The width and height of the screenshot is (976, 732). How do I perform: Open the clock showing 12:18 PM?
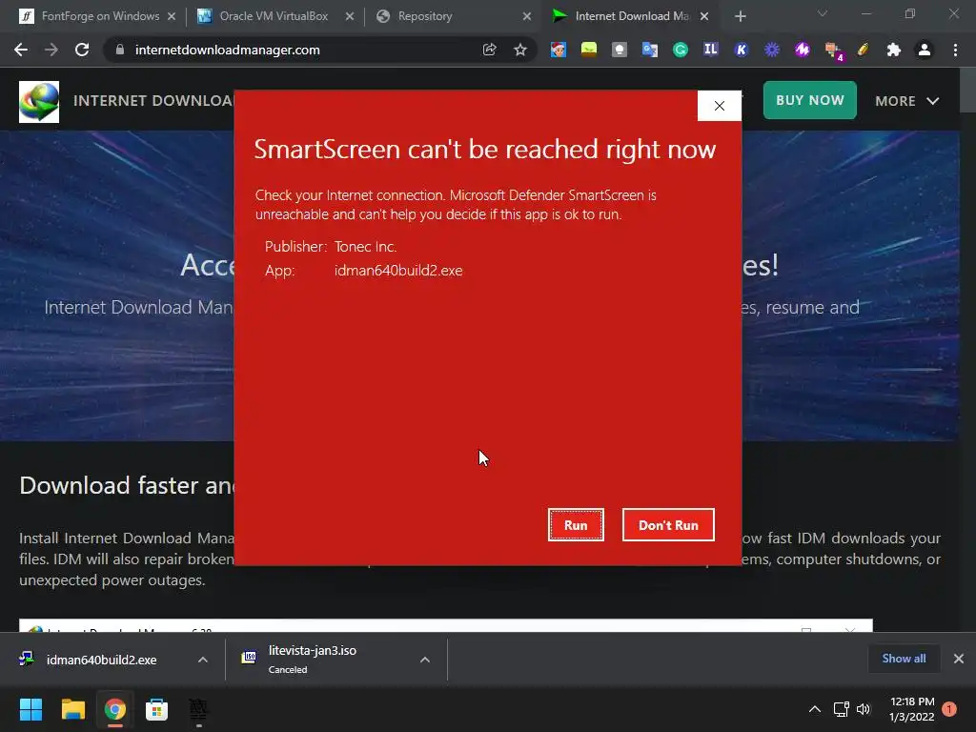912,709
